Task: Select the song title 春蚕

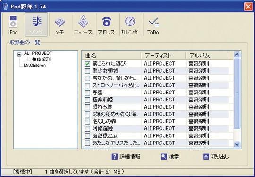Action: (98, 93)
